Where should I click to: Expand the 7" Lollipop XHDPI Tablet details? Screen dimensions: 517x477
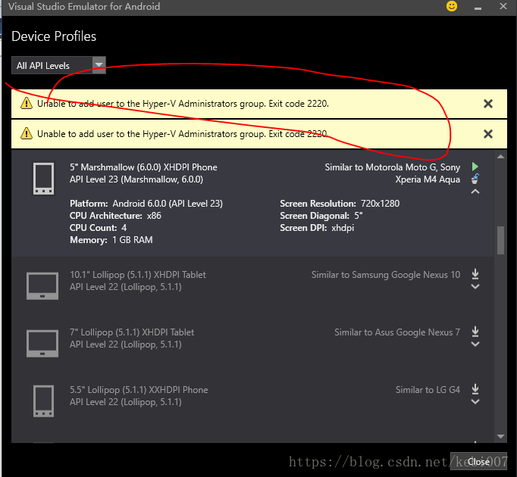click(475, 344)
